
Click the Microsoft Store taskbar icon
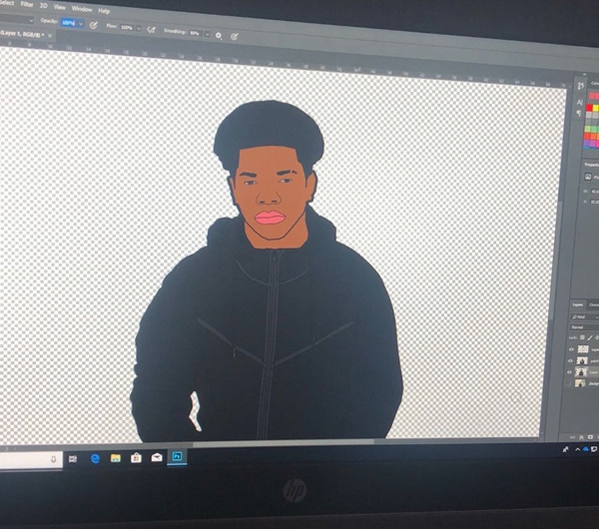136,458
